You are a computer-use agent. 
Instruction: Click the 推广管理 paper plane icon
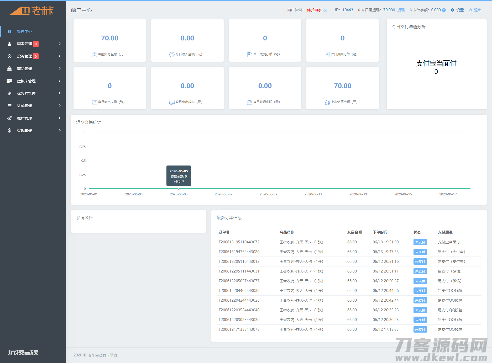[x=9, y=118]
